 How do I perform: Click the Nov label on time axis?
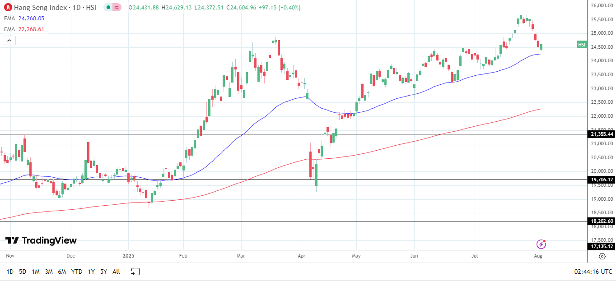click(11, 256)
